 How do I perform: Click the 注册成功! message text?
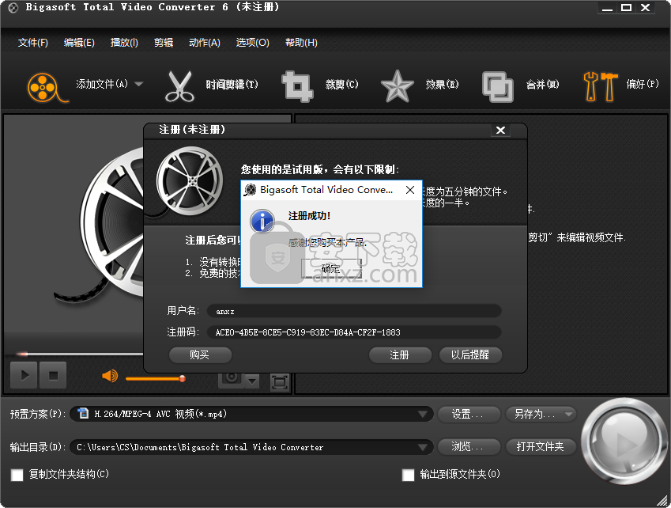(309, 215)
